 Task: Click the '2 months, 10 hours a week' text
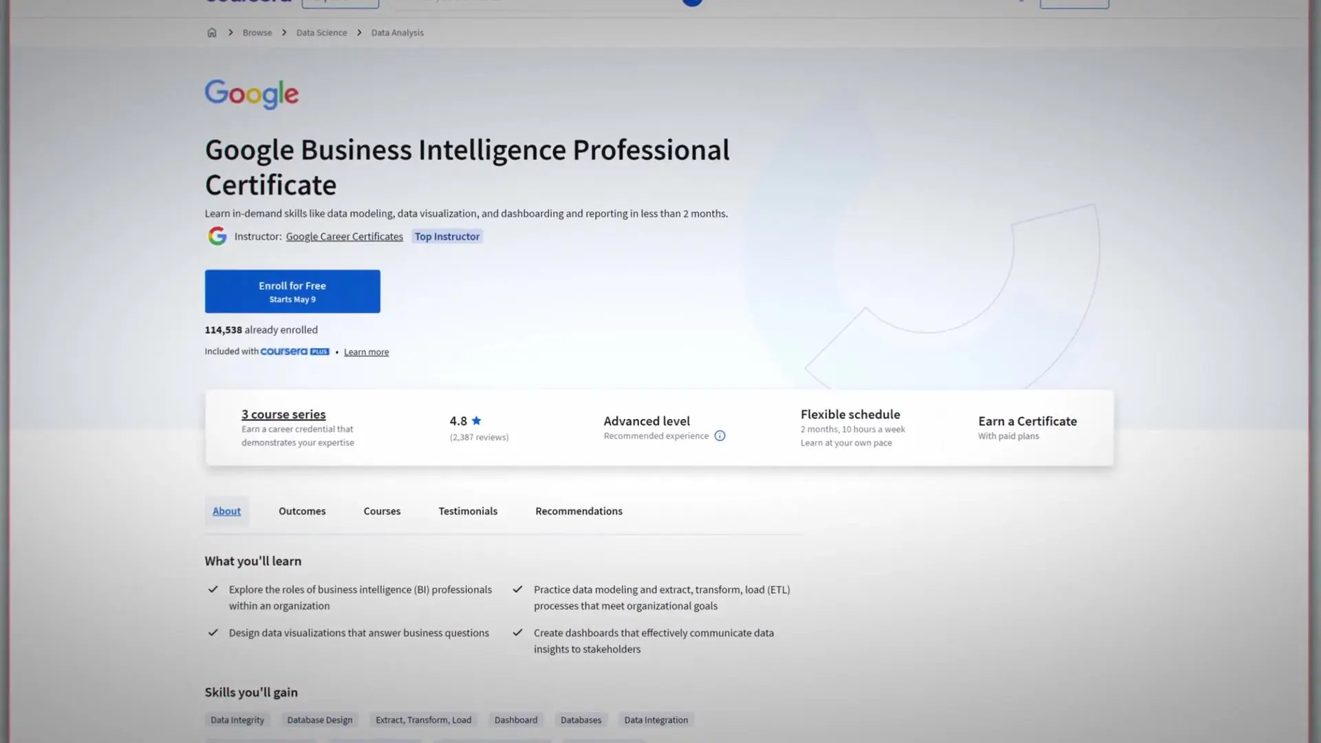[852, 429]
